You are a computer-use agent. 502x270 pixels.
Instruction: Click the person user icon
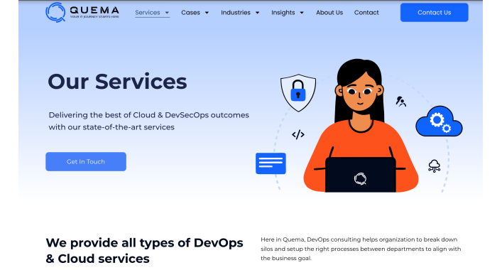[401, 101]
